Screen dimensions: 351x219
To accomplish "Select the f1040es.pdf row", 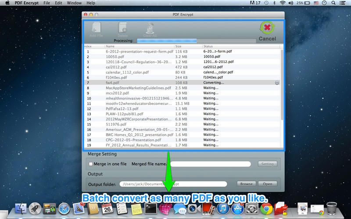I will tap(182, 78).
